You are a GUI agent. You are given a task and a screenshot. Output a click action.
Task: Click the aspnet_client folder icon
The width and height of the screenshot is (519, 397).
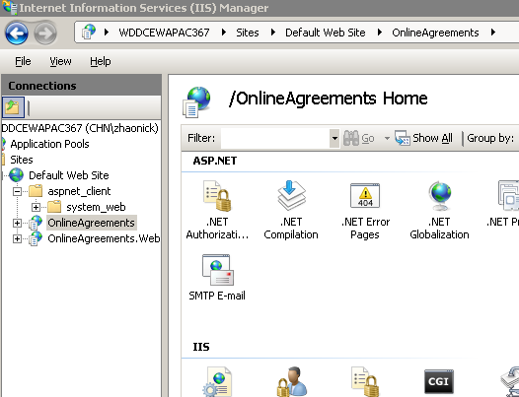click(36, 191)
